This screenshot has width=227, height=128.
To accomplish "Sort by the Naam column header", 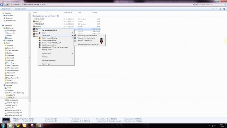I will click(35, 12).
